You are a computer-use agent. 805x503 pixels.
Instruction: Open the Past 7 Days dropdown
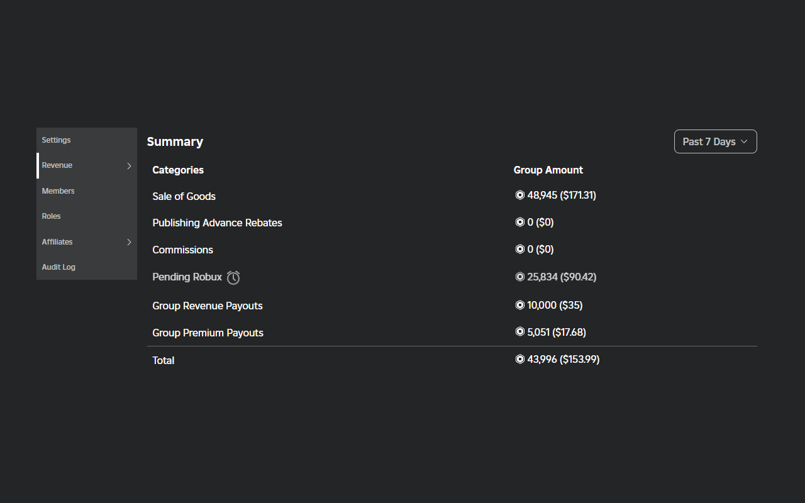(715, 141)
